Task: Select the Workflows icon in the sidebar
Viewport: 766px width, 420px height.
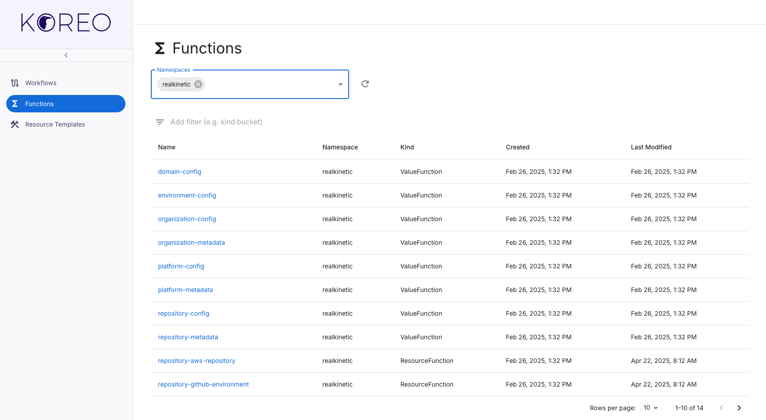Action: click(x=15, y=83)
